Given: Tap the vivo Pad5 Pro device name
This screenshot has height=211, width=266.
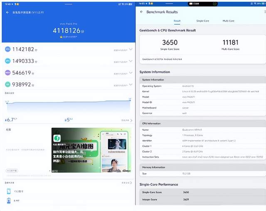Looking at the screenshot, I should tap(68, 24).
